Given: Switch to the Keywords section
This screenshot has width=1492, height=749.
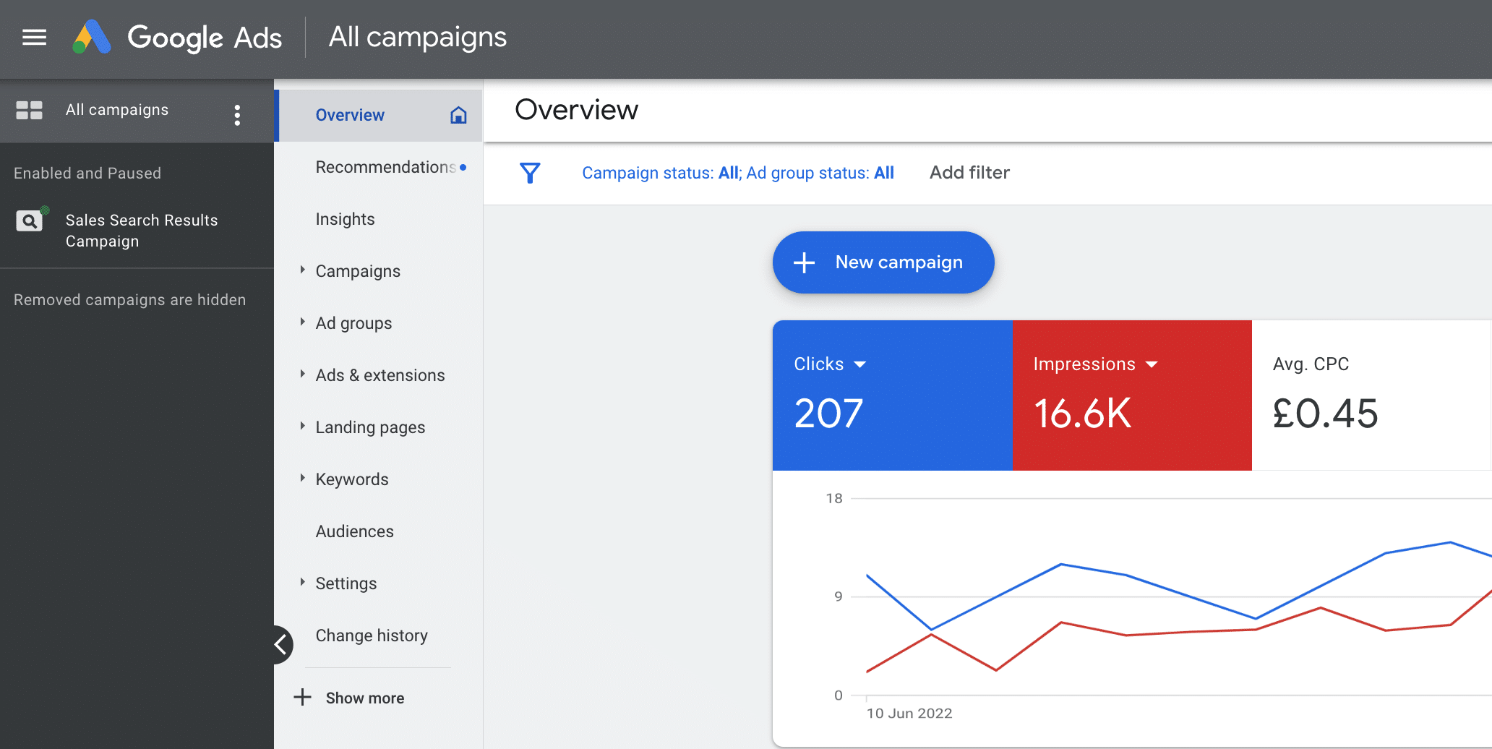Looking at the screenshot, I should (x=351, y=479).
